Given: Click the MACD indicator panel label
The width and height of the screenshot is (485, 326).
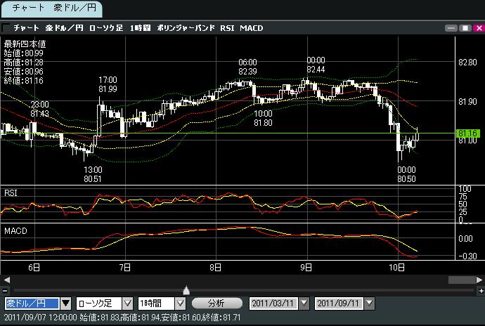Looking at the screenshot, I should pyautogui.click(x=15, y=230).
